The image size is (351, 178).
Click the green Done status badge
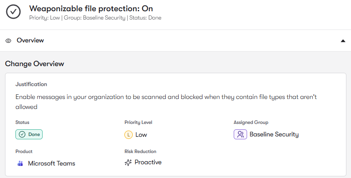(x=29, y=134)
